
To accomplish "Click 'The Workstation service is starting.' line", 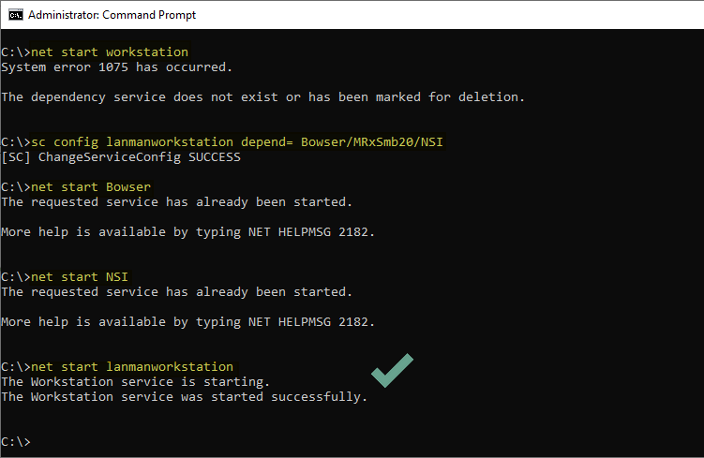I will click(136, 382).
